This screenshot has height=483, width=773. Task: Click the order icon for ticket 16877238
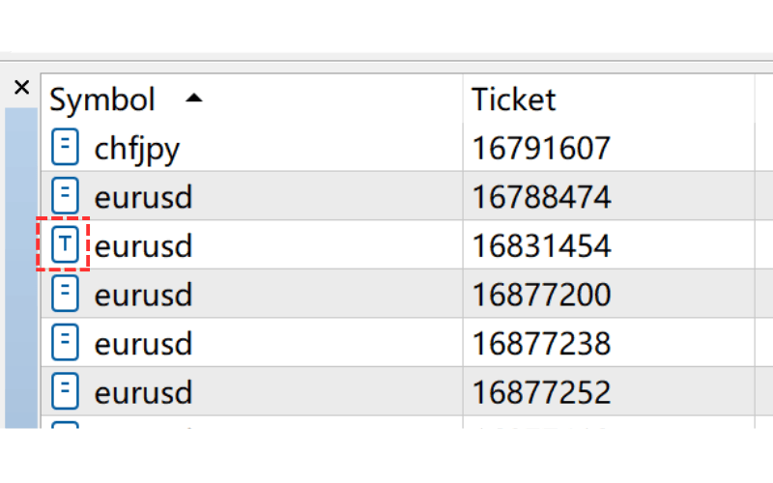click(x=64, y=343)
